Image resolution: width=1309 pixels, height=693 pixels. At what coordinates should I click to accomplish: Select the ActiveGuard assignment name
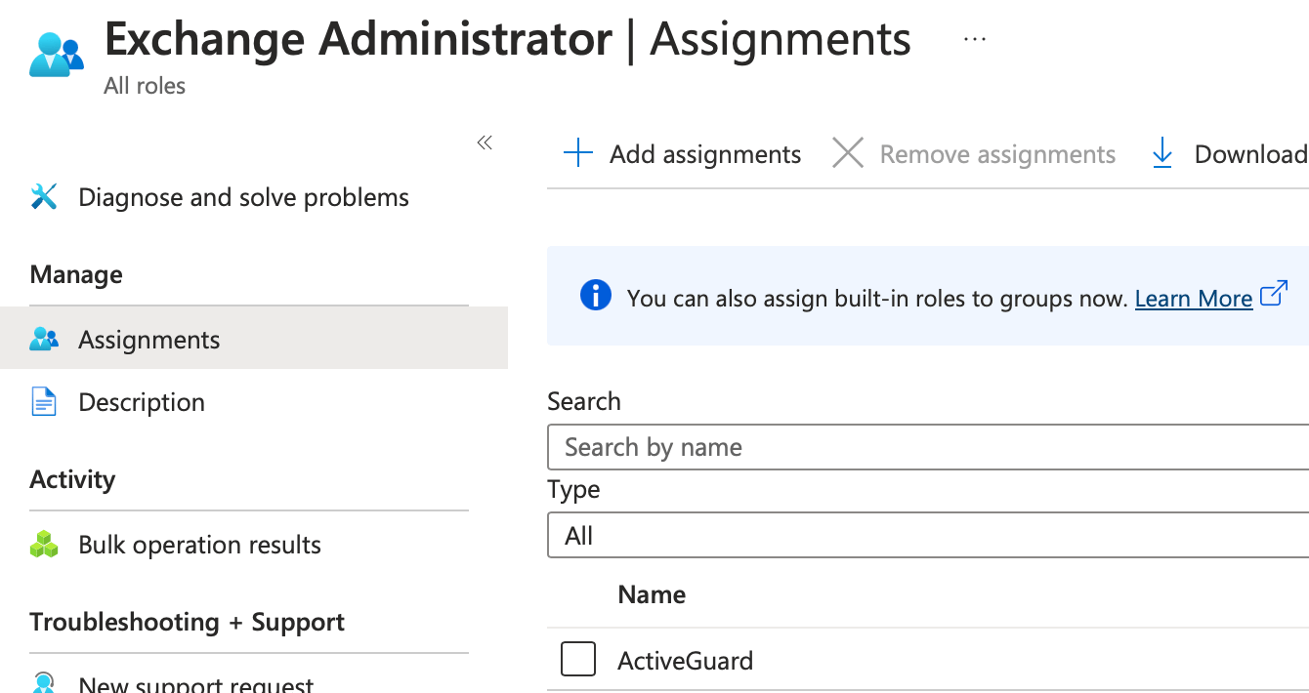pyautogui.click(x=686, y=661)
